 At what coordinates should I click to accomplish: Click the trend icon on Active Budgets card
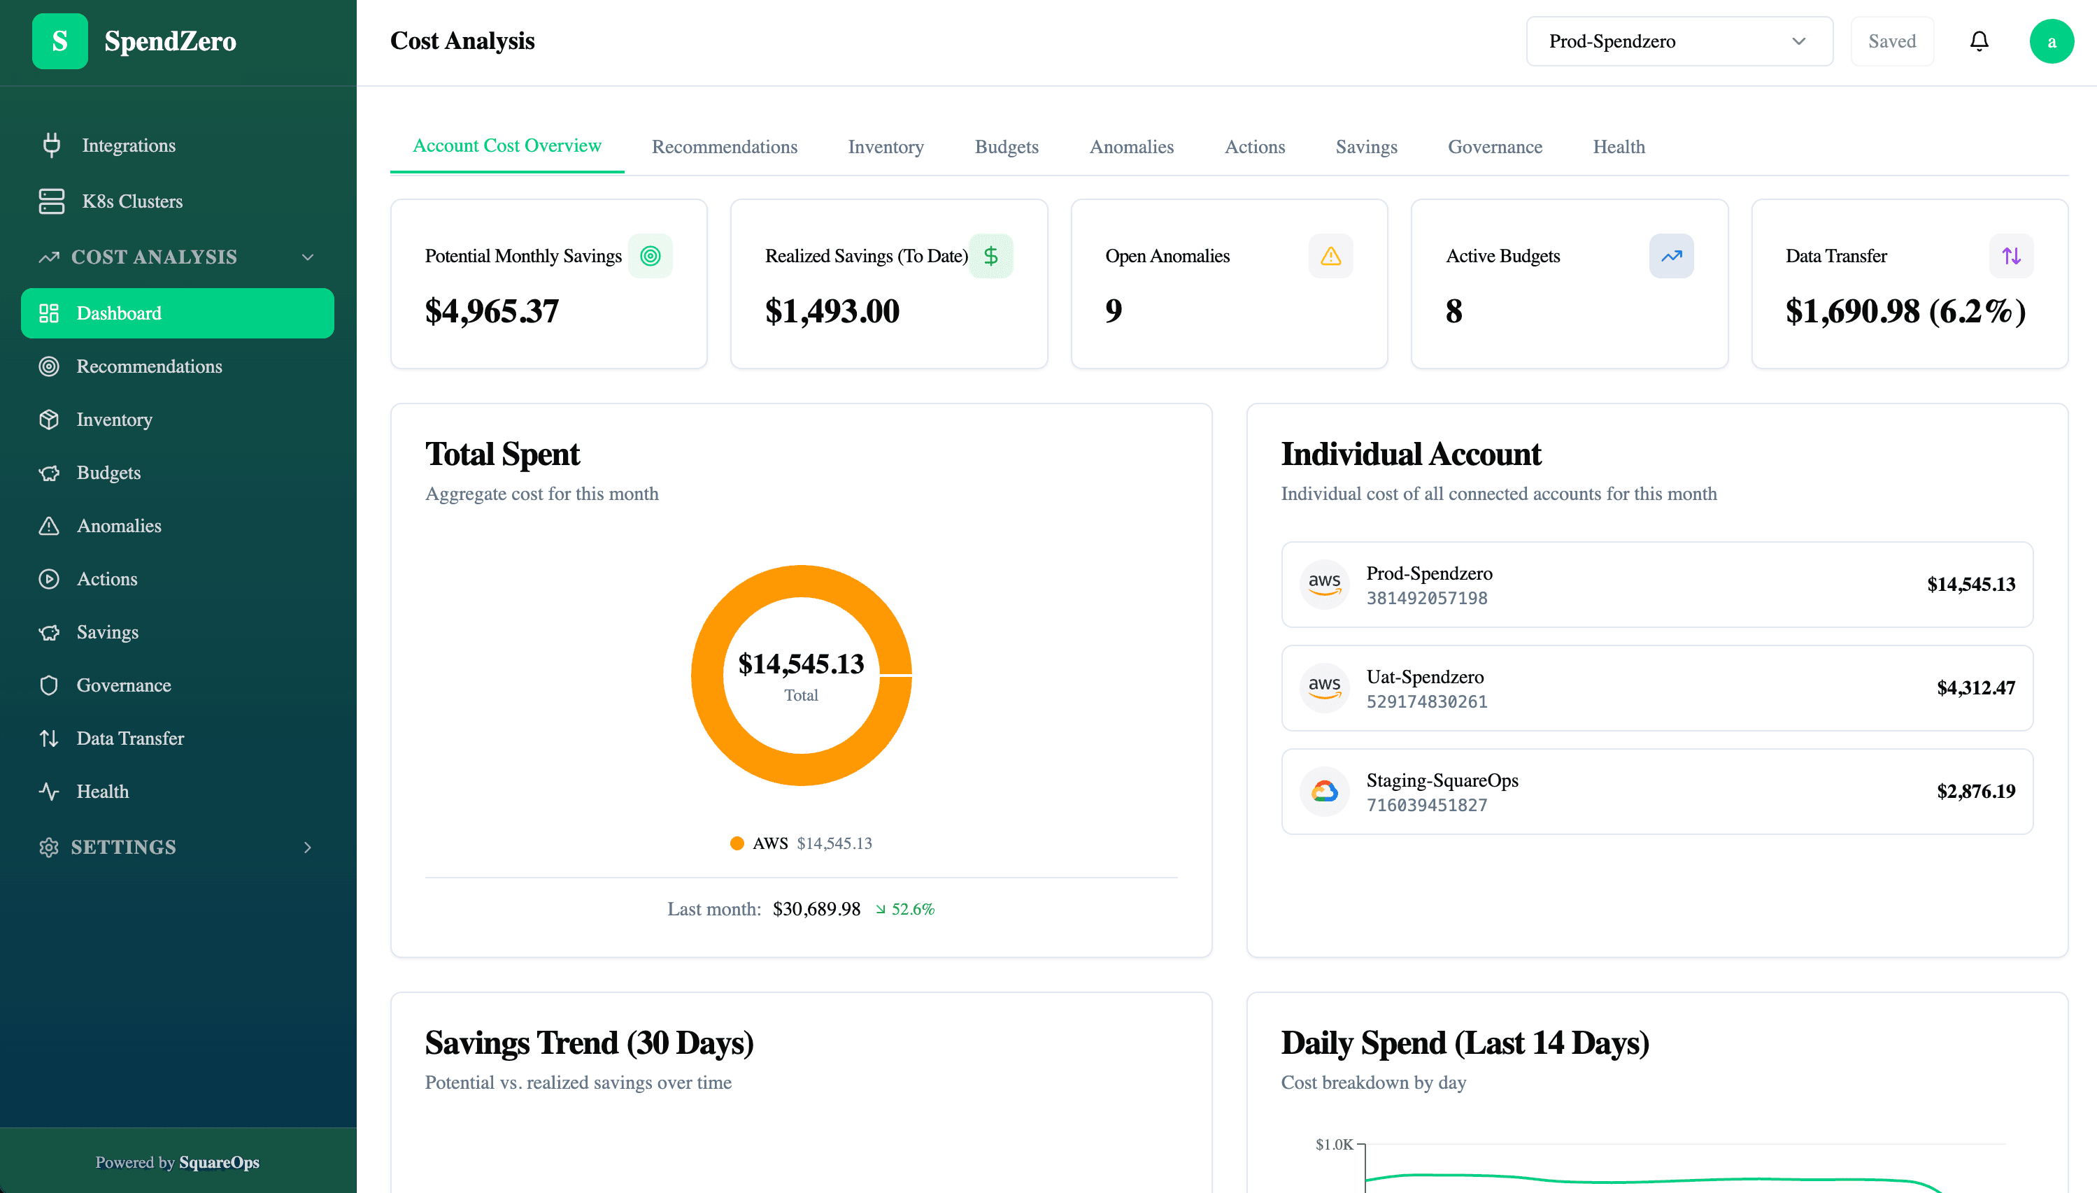(1671, 256)
